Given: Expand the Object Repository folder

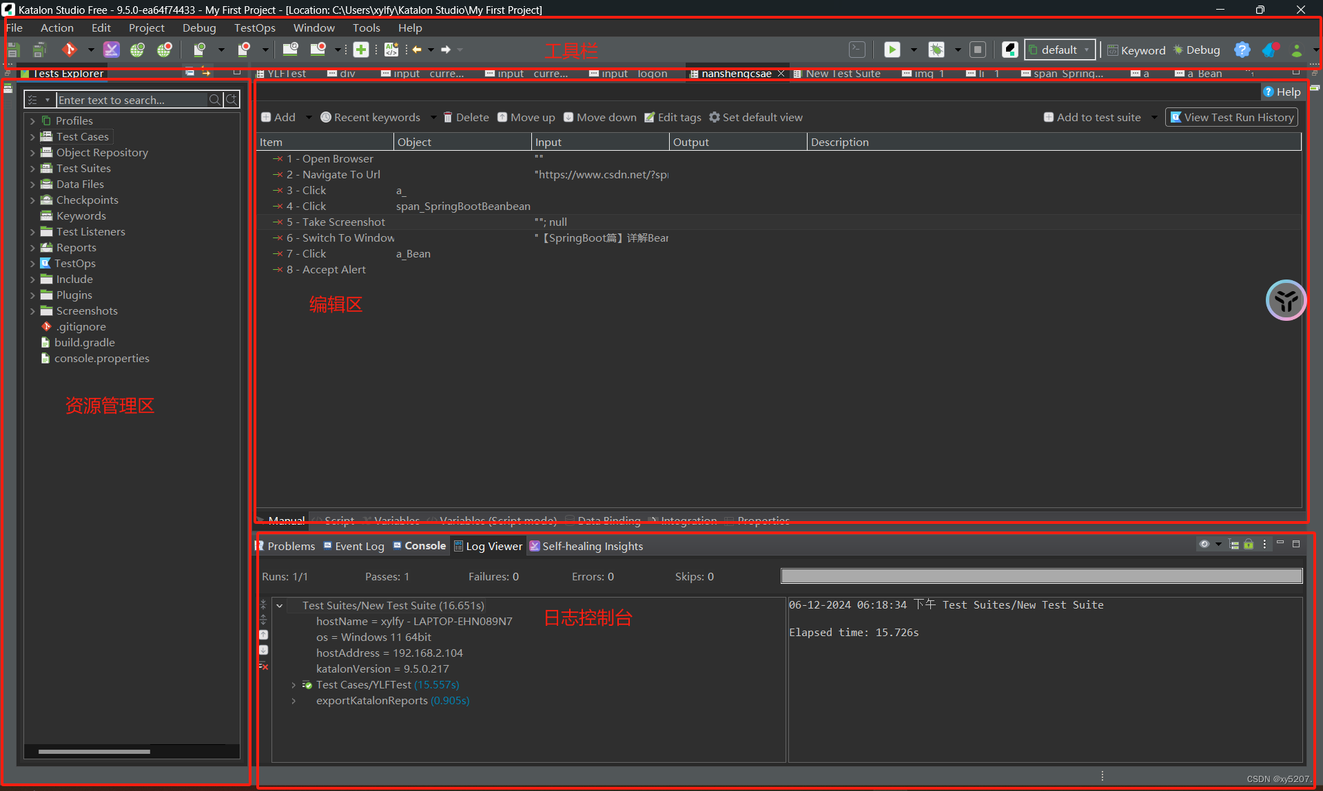Looking at the screenshot, I should 32,153.
